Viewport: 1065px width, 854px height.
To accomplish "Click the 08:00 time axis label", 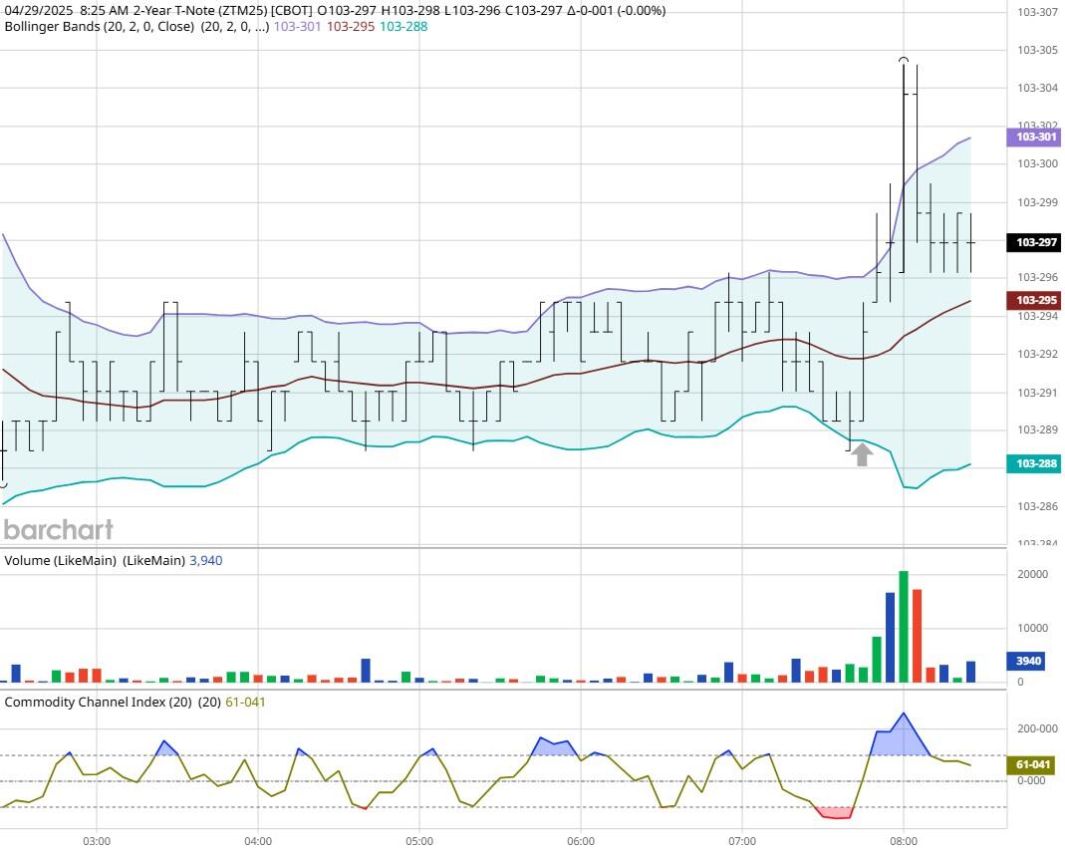I will pyautogui.click(x=903, y=841).
